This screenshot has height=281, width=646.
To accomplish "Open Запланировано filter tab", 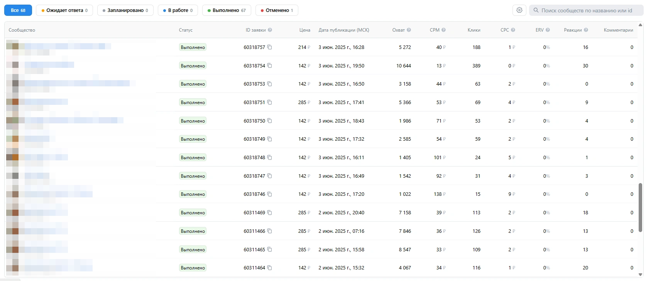I will coord(125,10).
